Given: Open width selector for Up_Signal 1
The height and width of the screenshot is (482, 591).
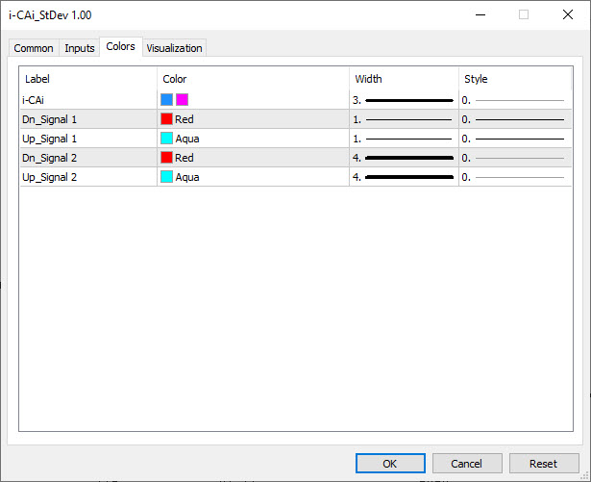Looking at the screenshot, I should (404, 139).
